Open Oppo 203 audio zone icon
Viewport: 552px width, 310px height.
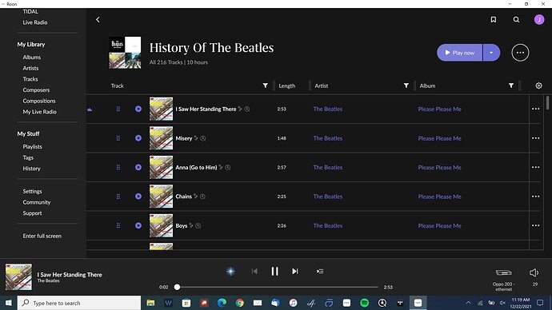point(504,272)
